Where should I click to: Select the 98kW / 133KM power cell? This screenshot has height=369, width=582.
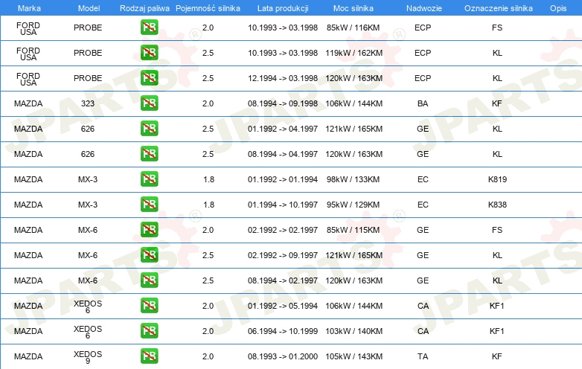(x=353, y=179)
